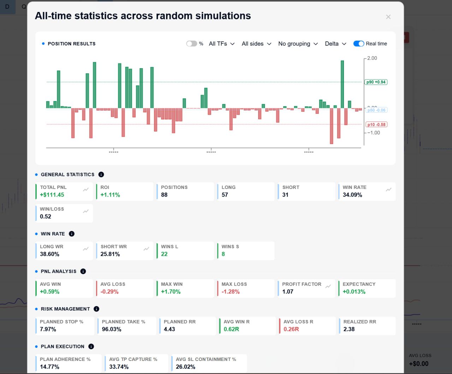The height and width of the screenshot is (374, 452).
Task: Select the ROI value +1.11%
Action: (x=110, y=195)
